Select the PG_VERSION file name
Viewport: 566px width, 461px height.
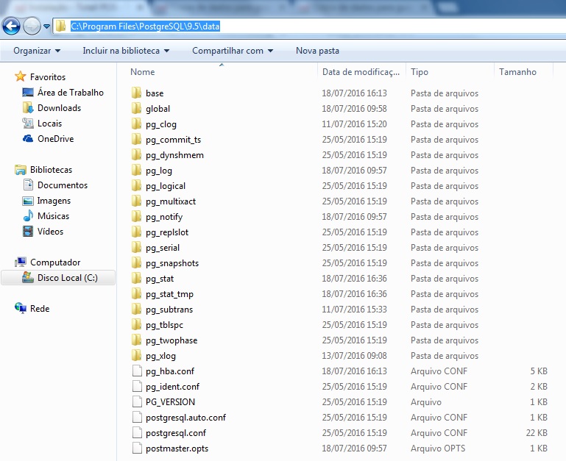pos(170,402)
